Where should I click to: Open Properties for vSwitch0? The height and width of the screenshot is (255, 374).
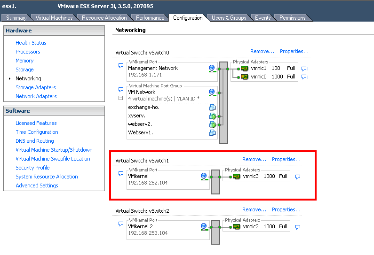pyautogui.click(x=294, y=52)
